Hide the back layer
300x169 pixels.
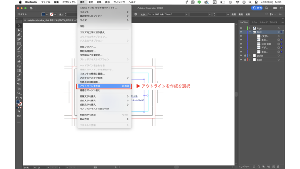[x=241, y=60]
